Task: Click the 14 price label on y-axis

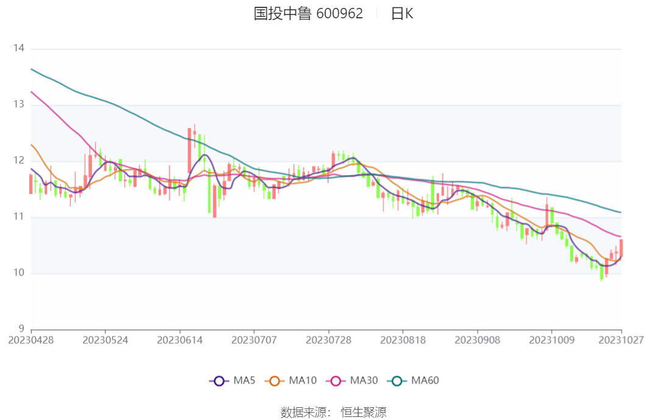Action: 18,49
